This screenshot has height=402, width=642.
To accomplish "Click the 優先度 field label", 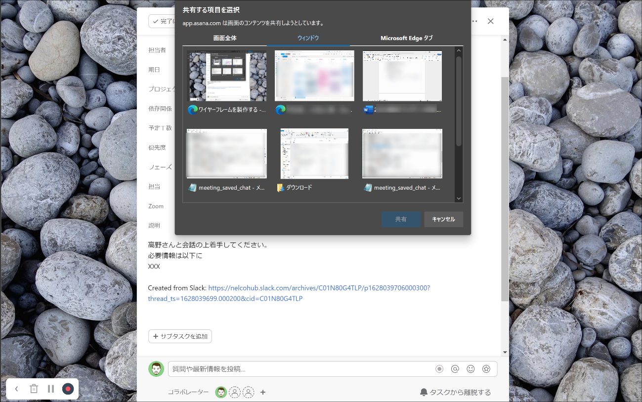I will [157, 147].
